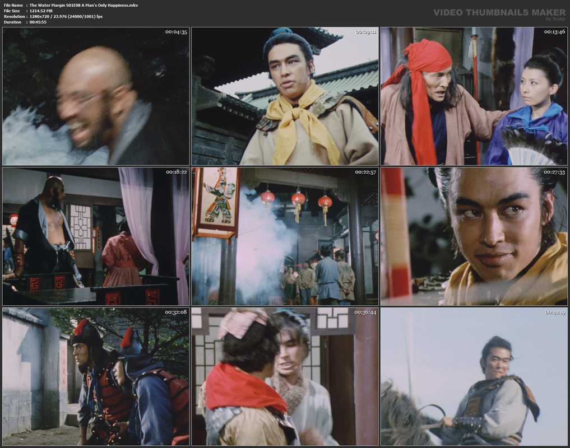The image size is (570, 448).
Task: Click the 00:41:19 timestamp overlay
Action: (555, 312)
